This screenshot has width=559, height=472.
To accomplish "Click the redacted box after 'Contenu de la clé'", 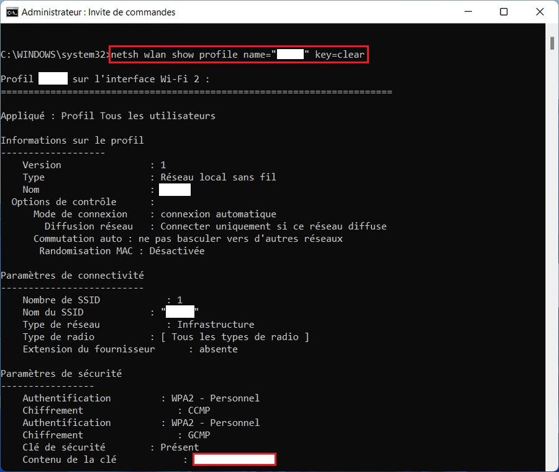I will click(234, 460).
